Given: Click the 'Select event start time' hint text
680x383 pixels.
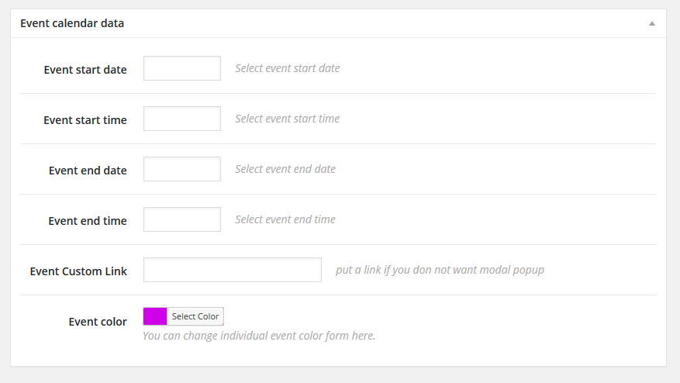Looking at the screenshot, I should [x=288, y=119].
